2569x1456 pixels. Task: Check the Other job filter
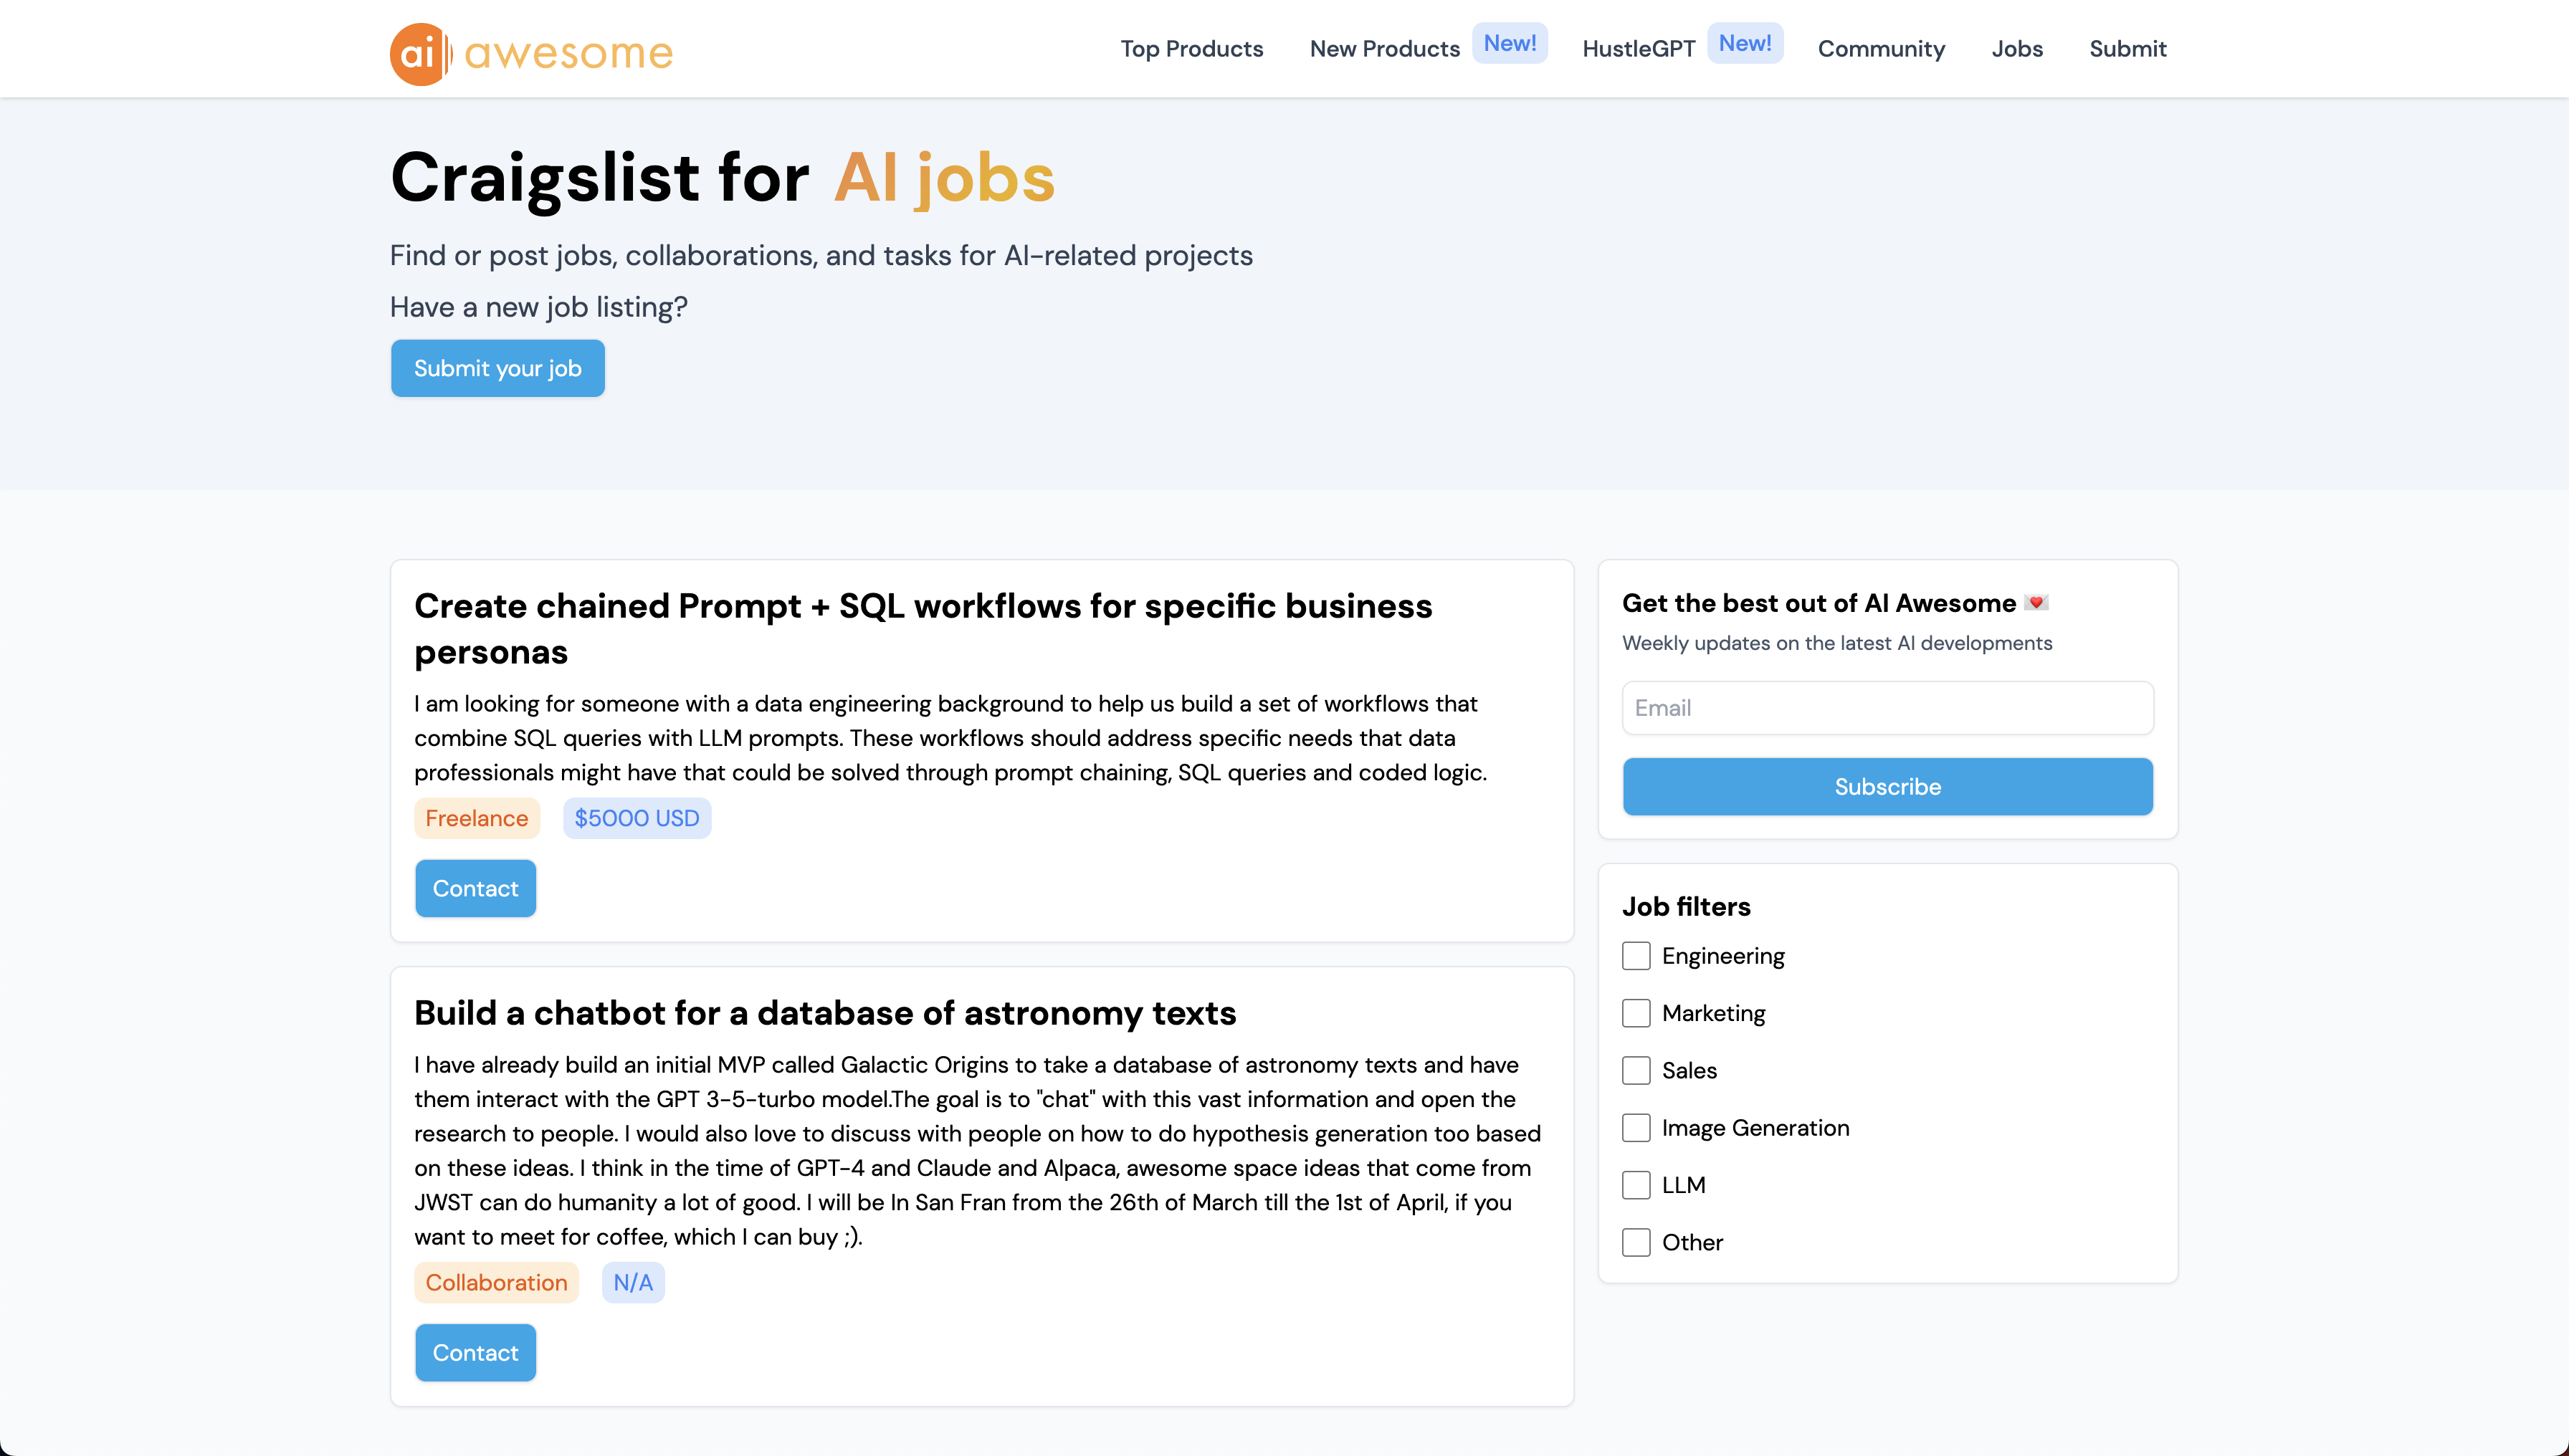(x=1636, y=1242)
